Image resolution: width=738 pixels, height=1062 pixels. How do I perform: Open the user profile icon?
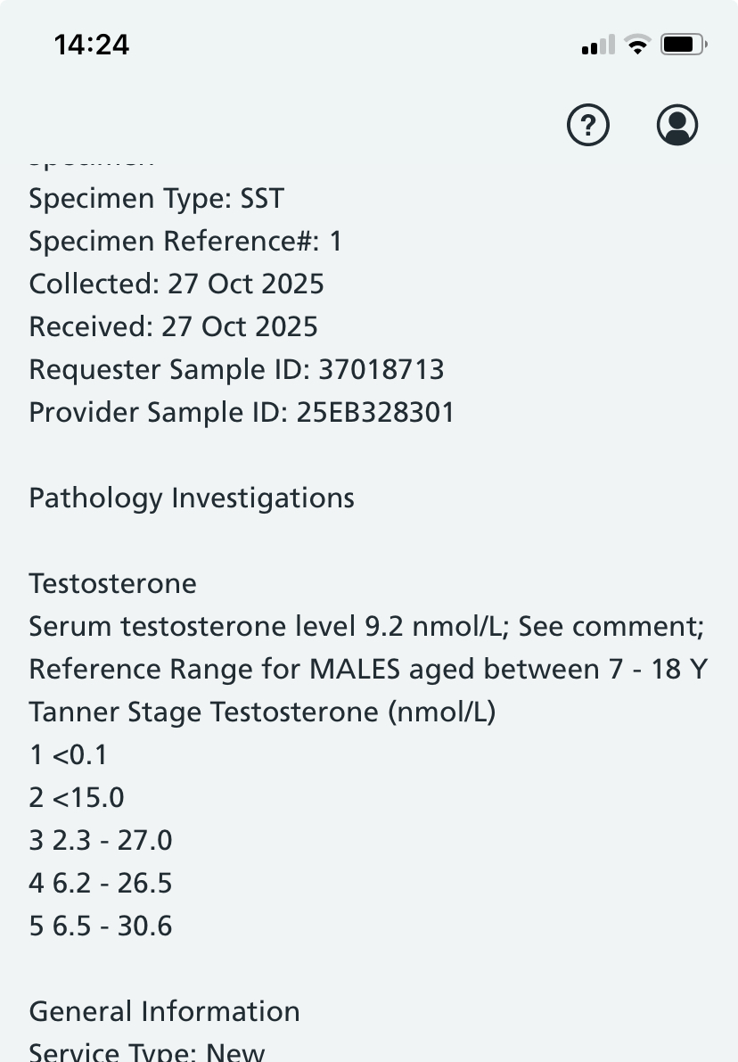677,126
